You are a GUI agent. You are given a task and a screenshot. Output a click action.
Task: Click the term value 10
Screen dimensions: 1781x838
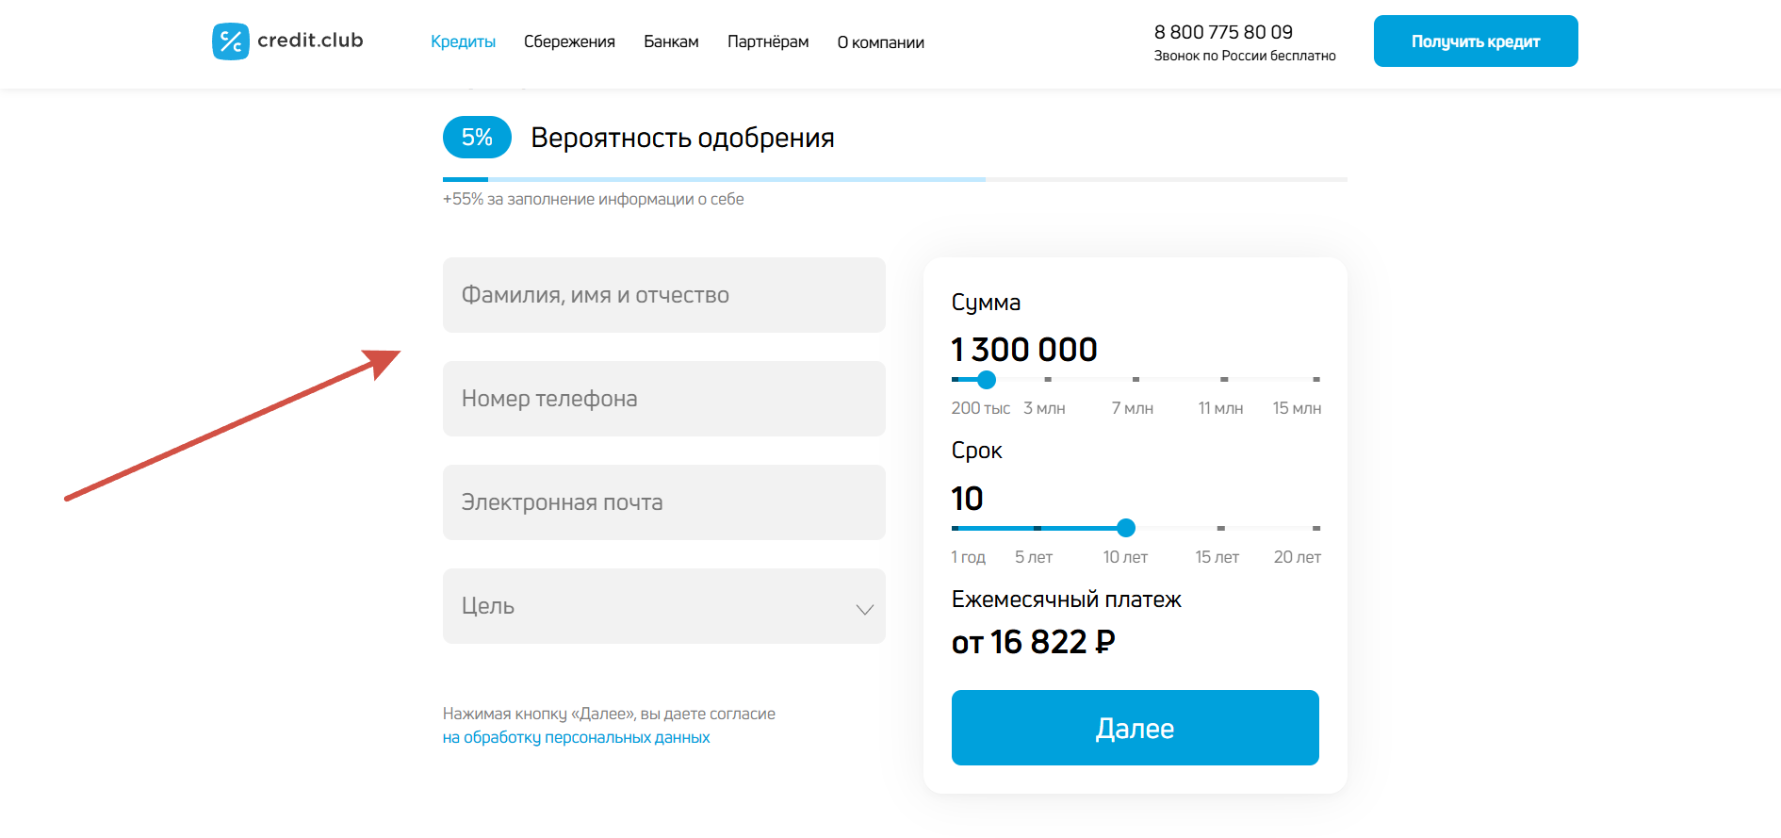pyautogui.click(x=967, y=499)
